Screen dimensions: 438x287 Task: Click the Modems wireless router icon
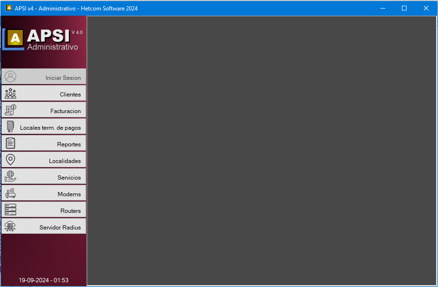click(x=10, y=193)
